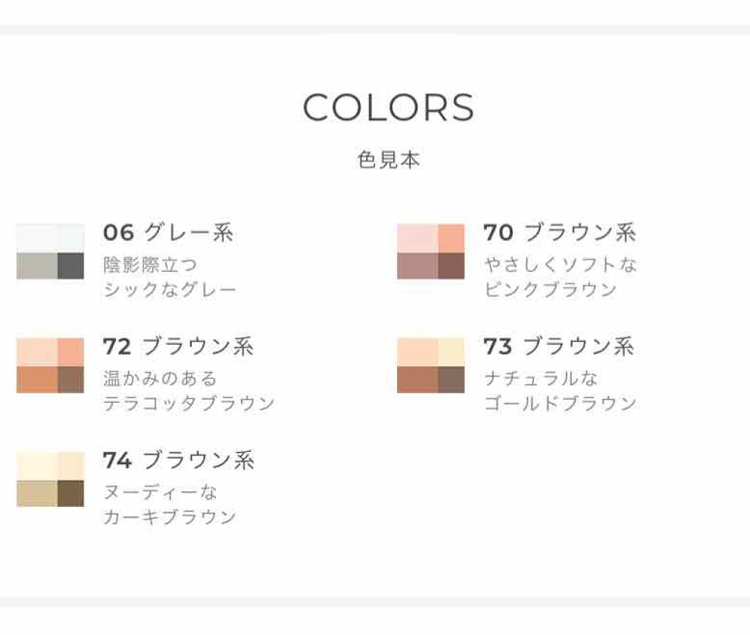
Task: Click the COLORS section heading
Action: click(x=388, y=108)
